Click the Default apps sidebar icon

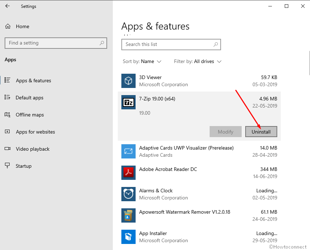[7, 97]
